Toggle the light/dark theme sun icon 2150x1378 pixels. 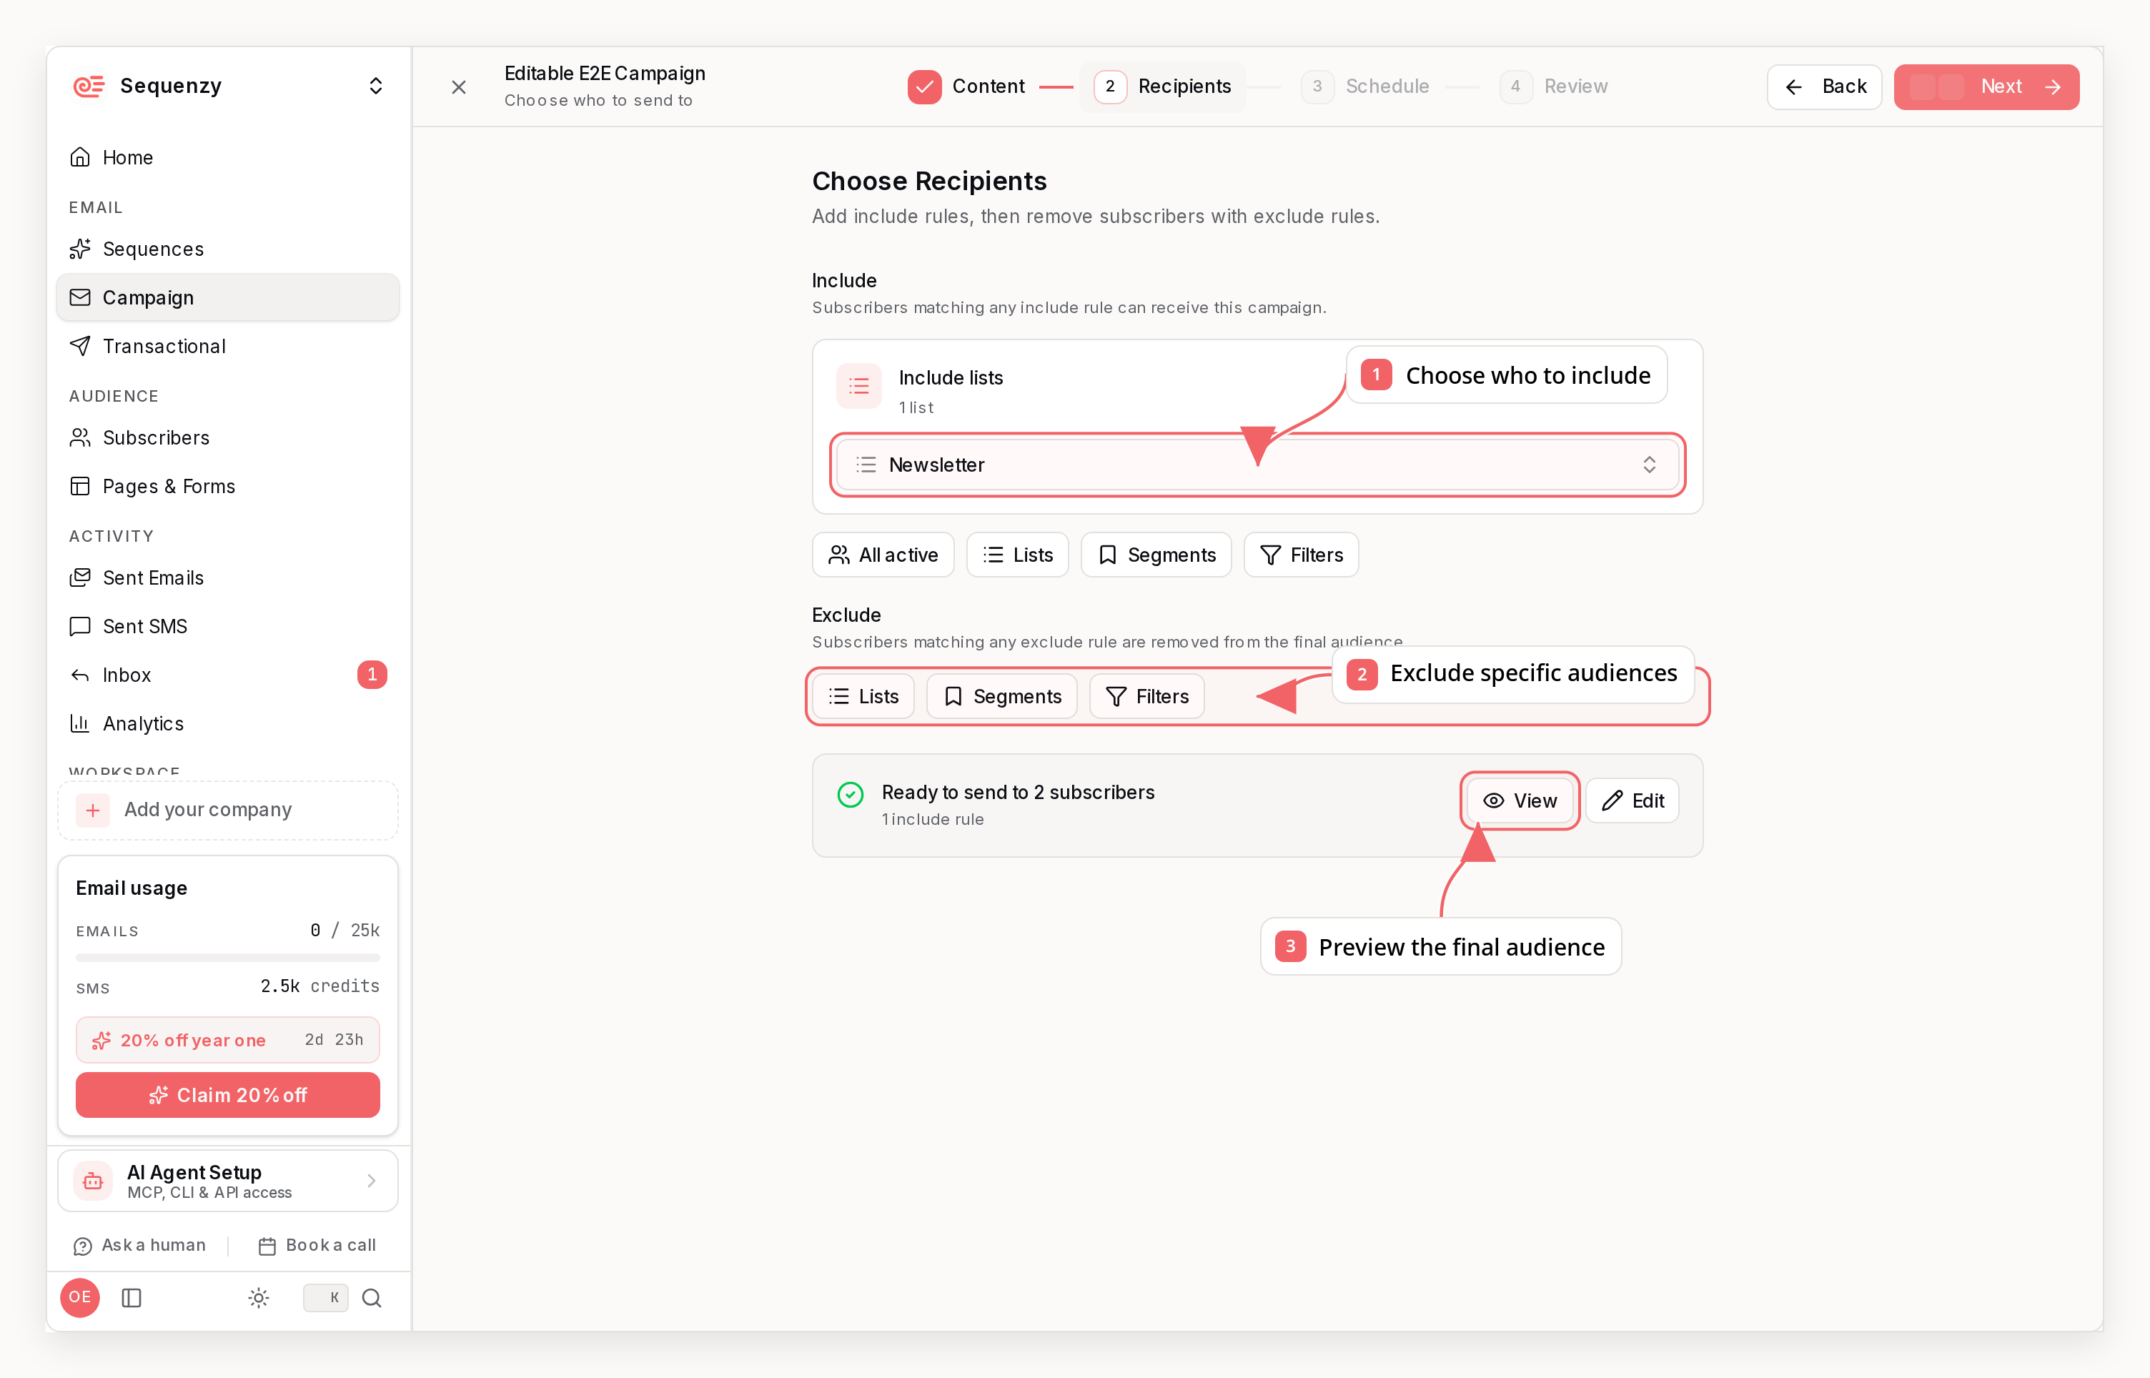coord(259,1297)
